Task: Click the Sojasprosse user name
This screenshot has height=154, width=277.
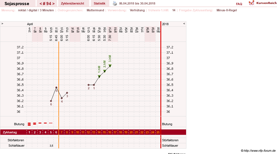Action: pyautogui.click(x=17, y=4)
